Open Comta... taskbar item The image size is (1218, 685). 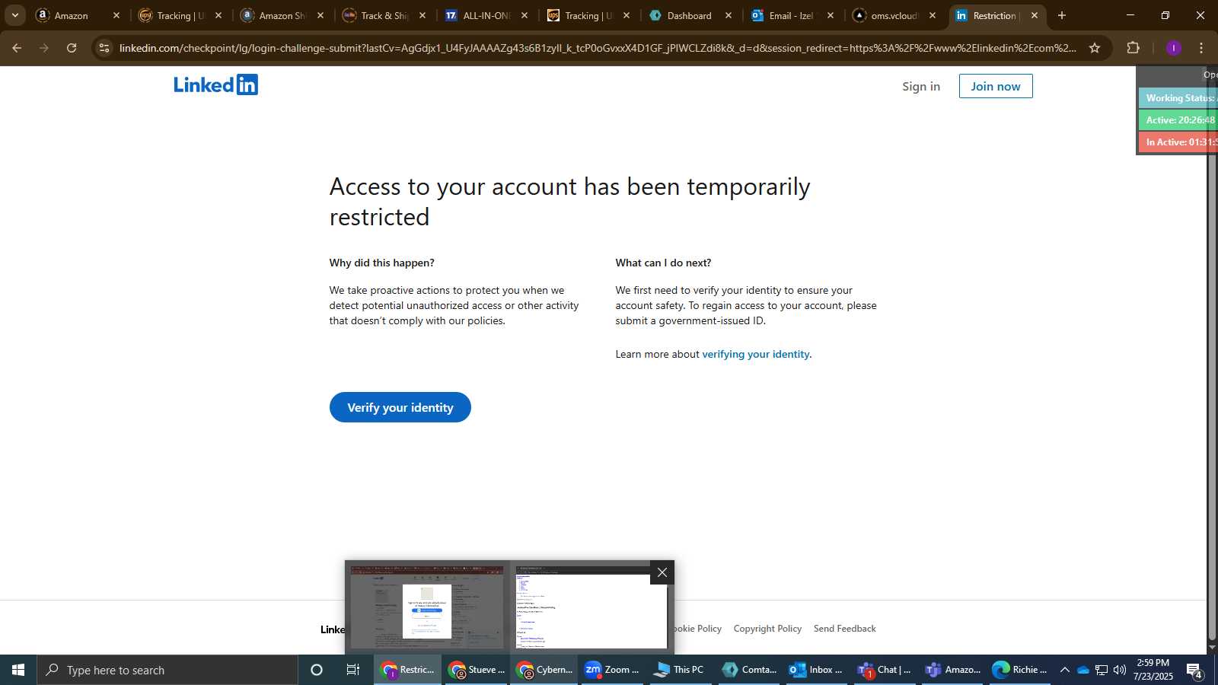click(x=750, y=670)
